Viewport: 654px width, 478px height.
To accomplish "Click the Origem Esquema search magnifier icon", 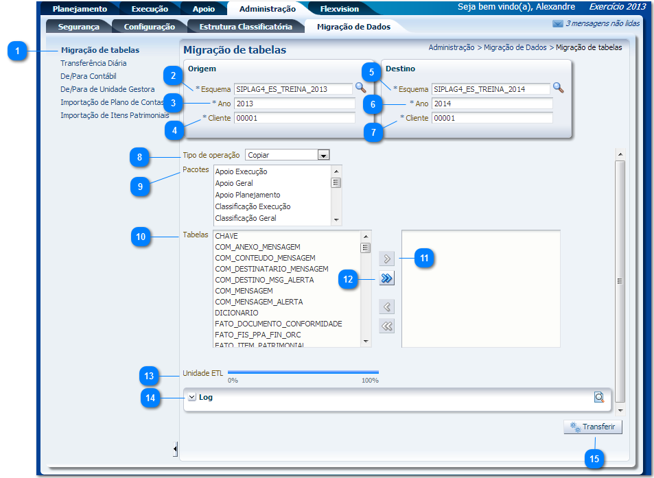I will (360, 88).
